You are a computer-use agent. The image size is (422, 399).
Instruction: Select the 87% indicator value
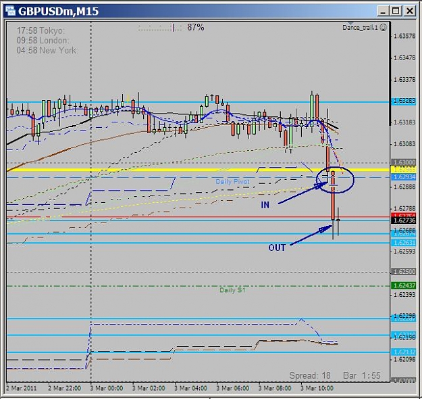196,27
